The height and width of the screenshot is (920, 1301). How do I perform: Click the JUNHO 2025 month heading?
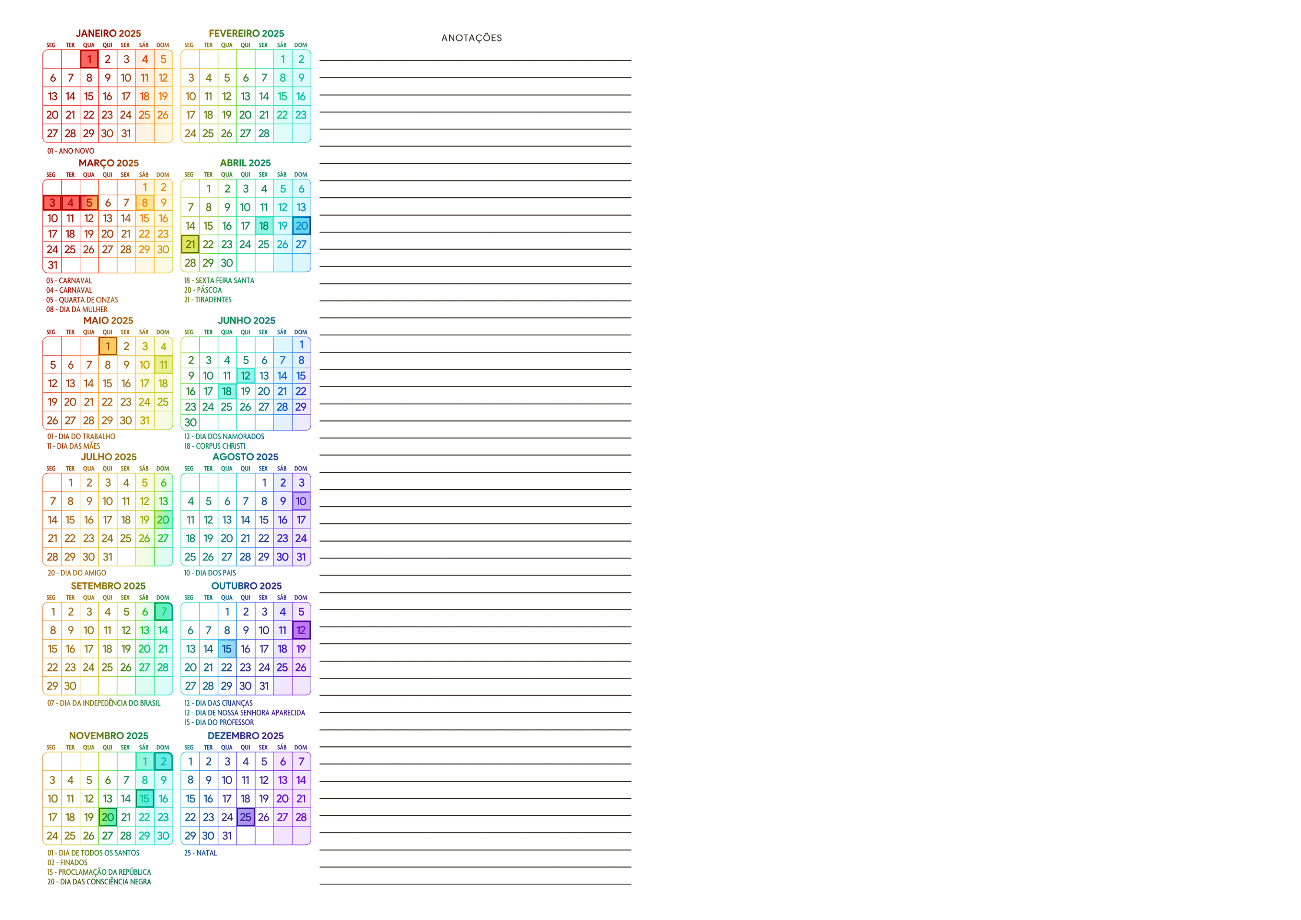(x=247, y=321)
